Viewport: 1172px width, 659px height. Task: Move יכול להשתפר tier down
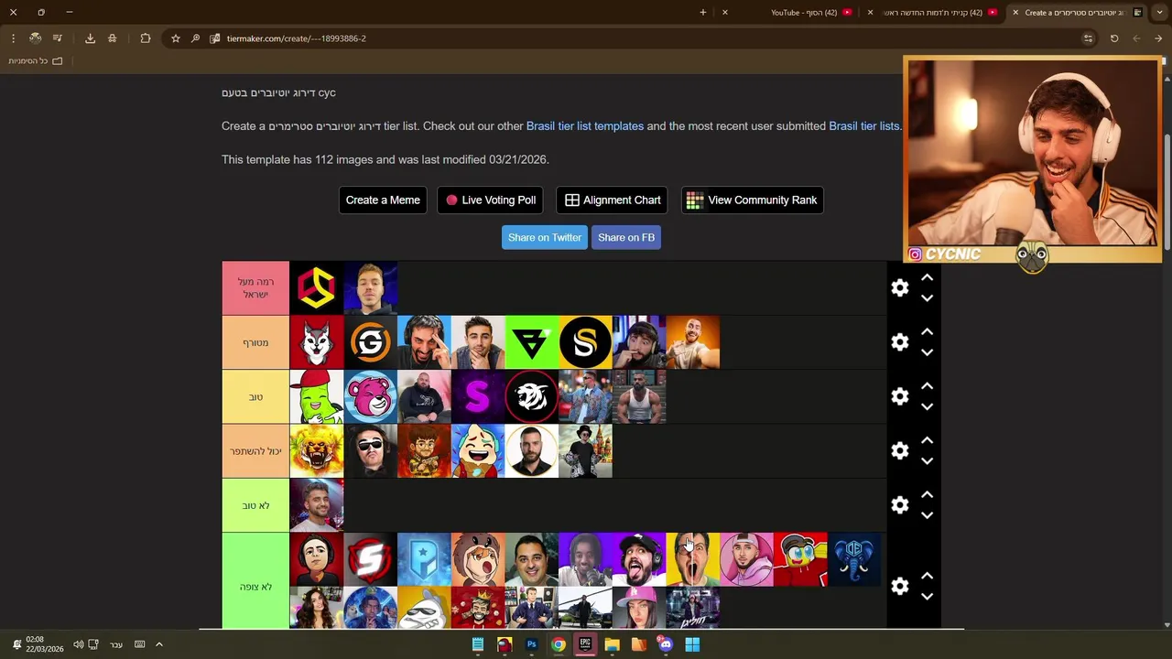(x=927, y=461)
